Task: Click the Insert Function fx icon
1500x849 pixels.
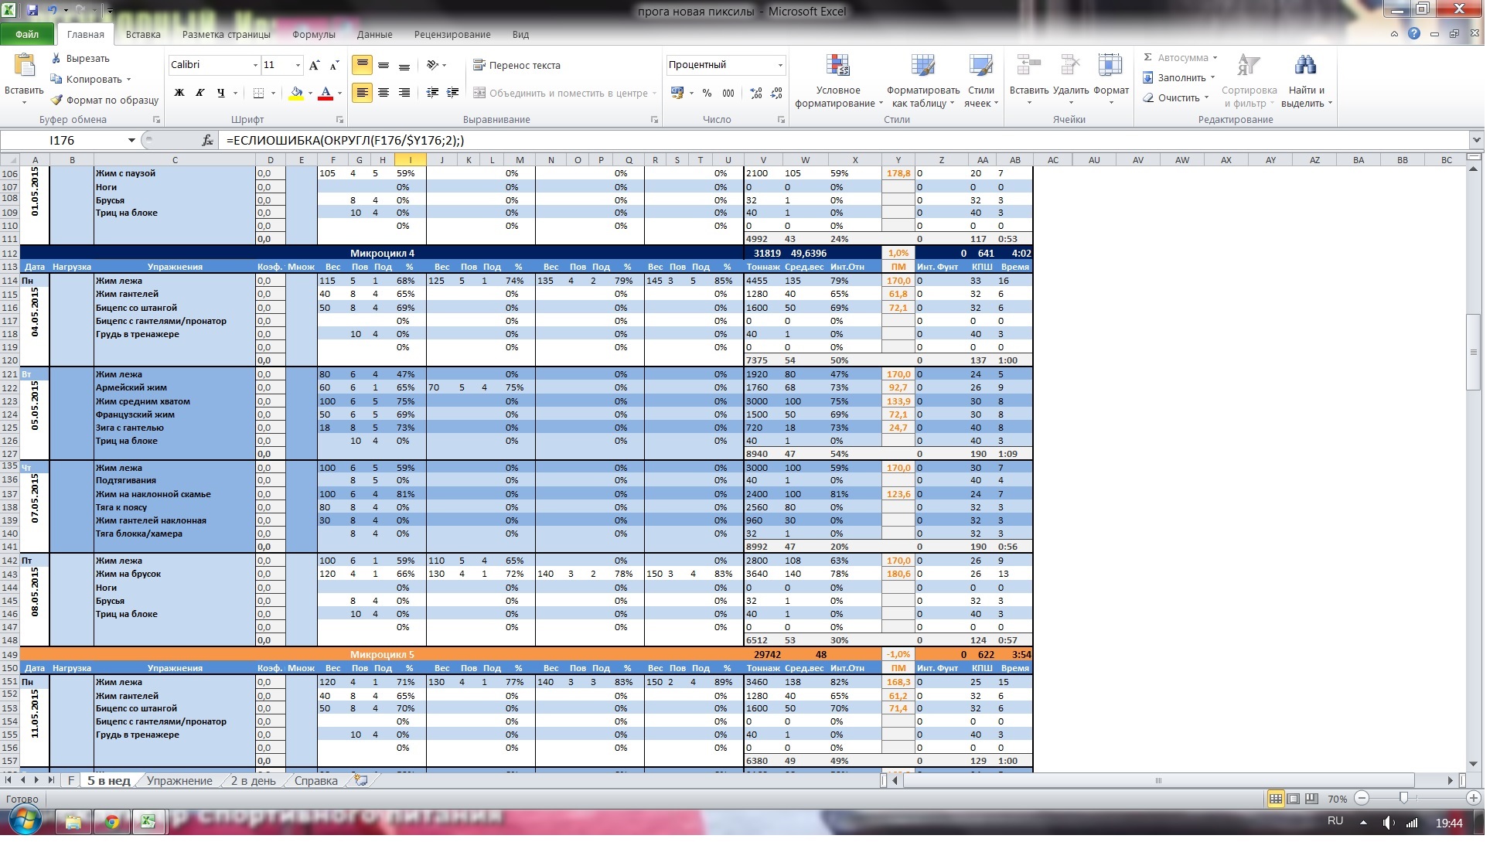Action: pos(207,140)
